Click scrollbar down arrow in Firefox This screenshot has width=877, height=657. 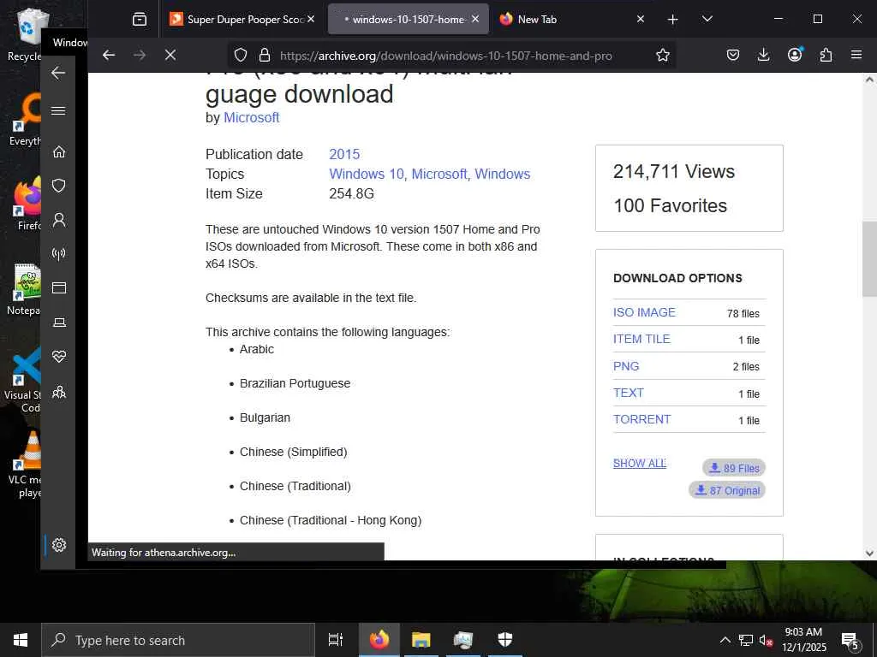pos(869,553)
